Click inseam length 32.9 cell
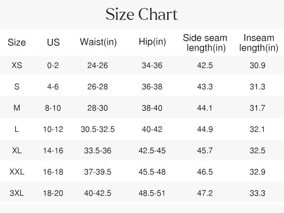 point(257,172)
